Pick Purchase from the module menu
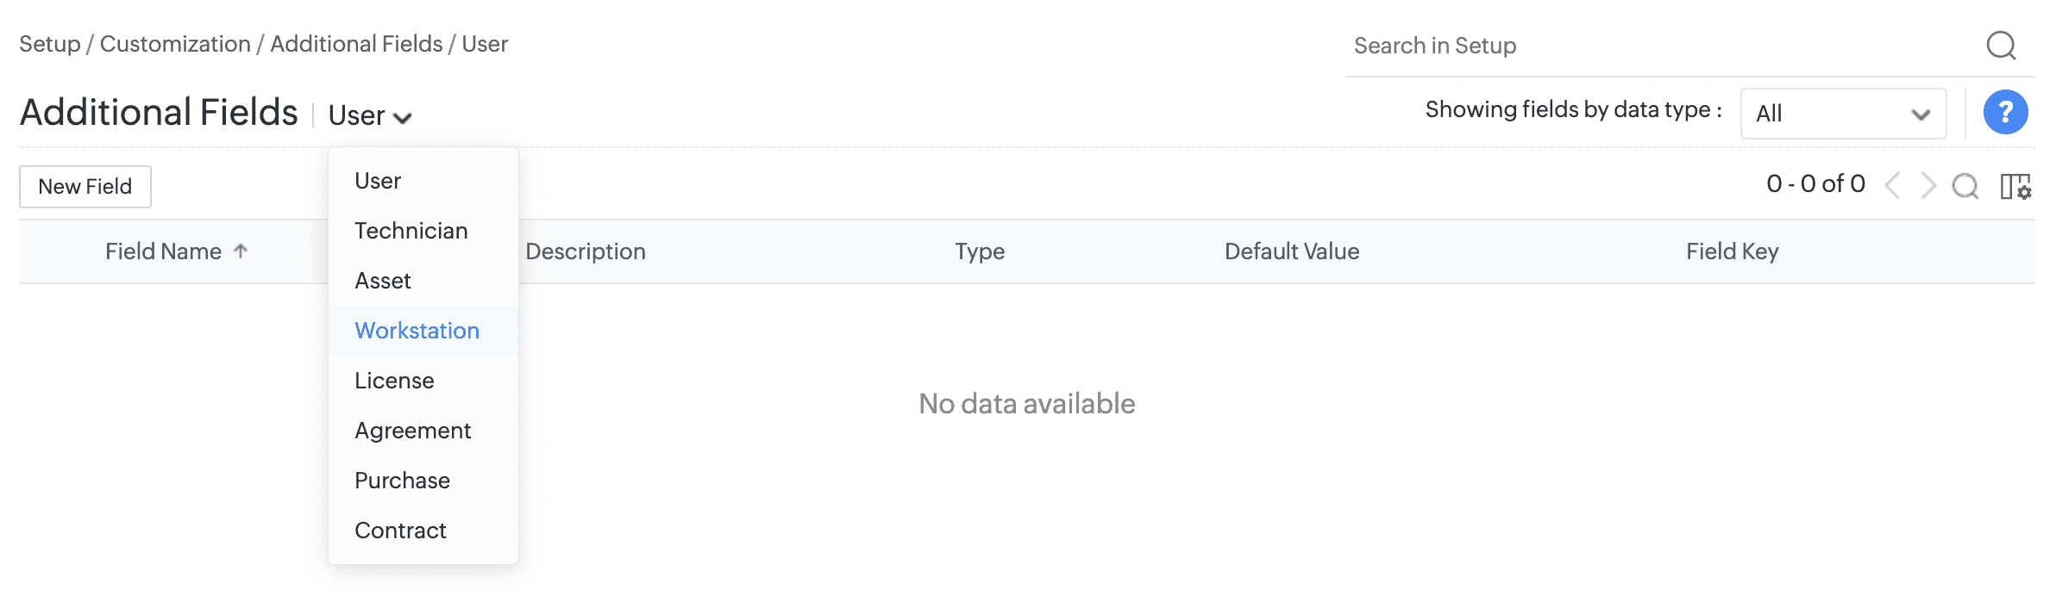Viewport: 2056px width, 608px height. [x=402, y=481]
